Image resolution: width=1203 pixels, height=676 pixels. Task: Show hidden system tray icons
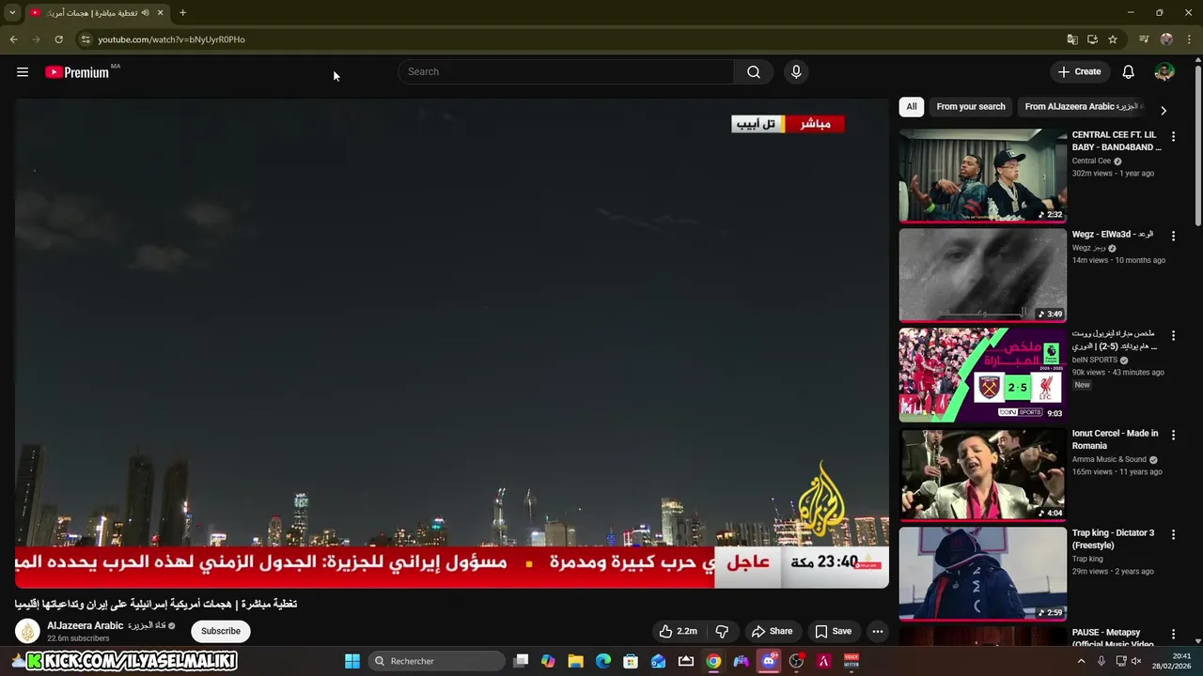click(1081, 661)
